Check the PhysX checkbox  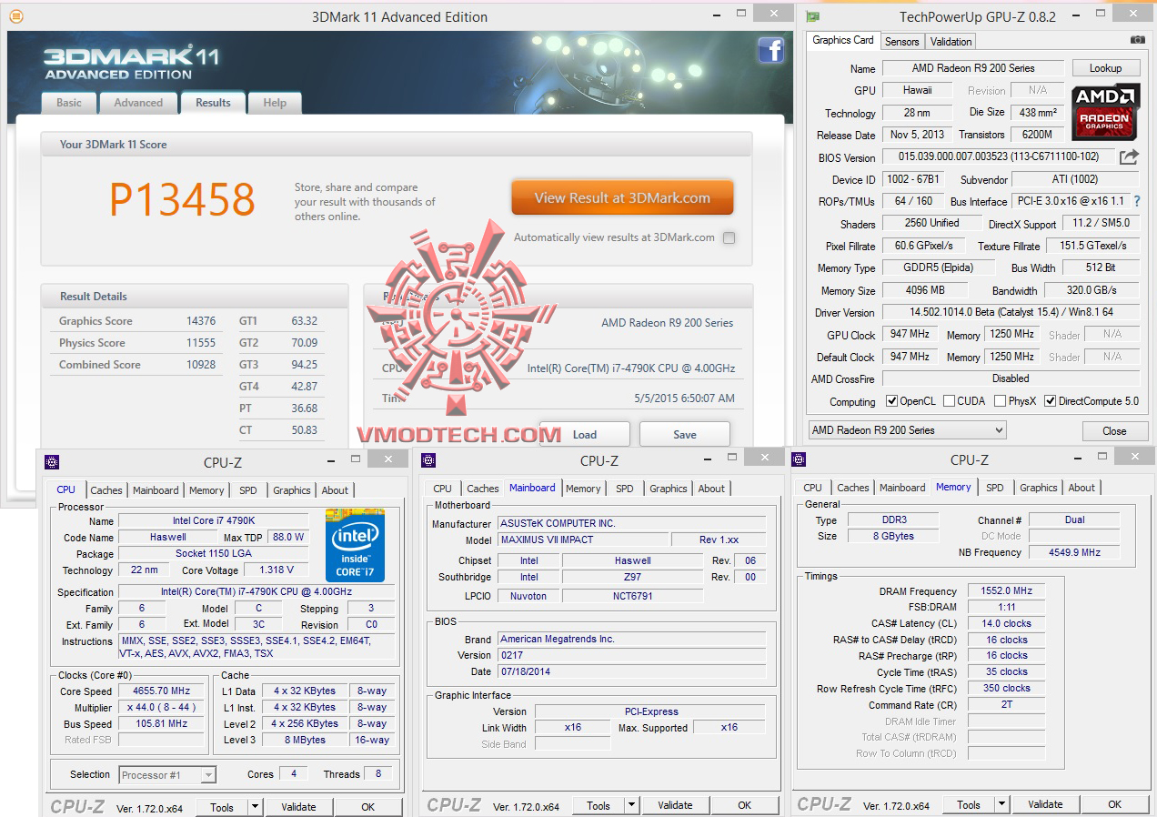tap(1000, 401)
